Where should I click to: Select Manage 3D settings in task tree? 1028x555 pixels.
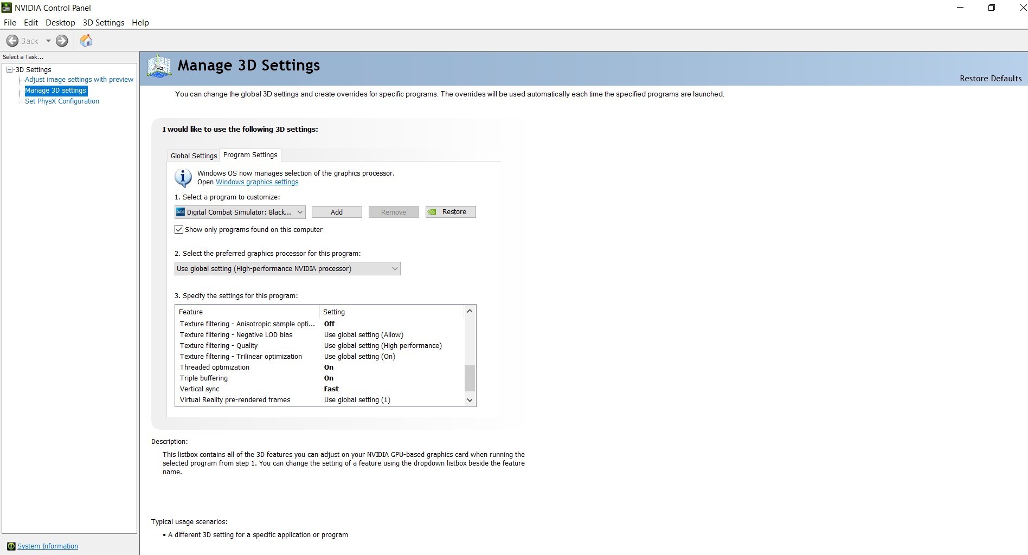click(x=56, y=91)
